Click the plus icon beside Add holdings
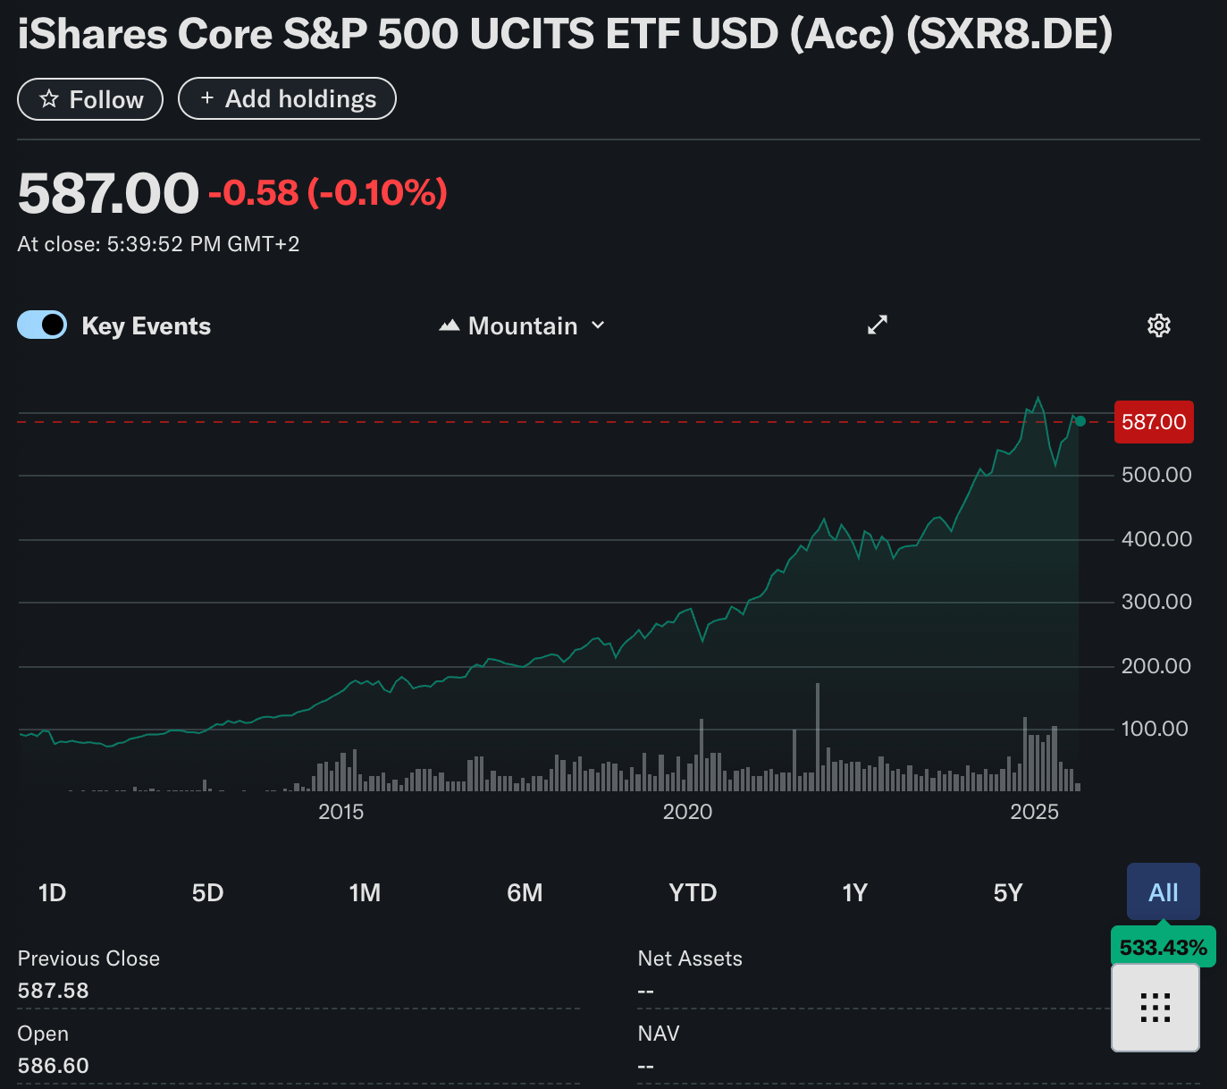 pos(207,98)
